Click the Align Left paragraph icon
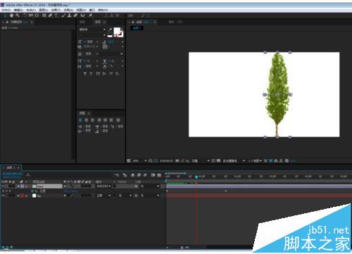The width and height of the screenshot is (352, 254). (x=80, y=120)
